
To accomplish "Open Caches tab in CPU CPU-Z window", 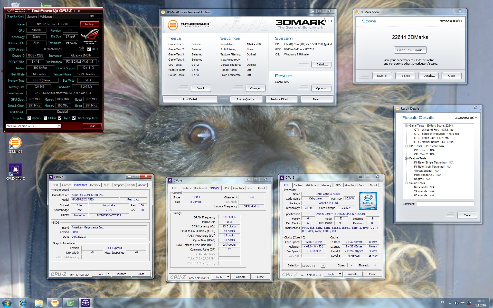I will [298, 185].
